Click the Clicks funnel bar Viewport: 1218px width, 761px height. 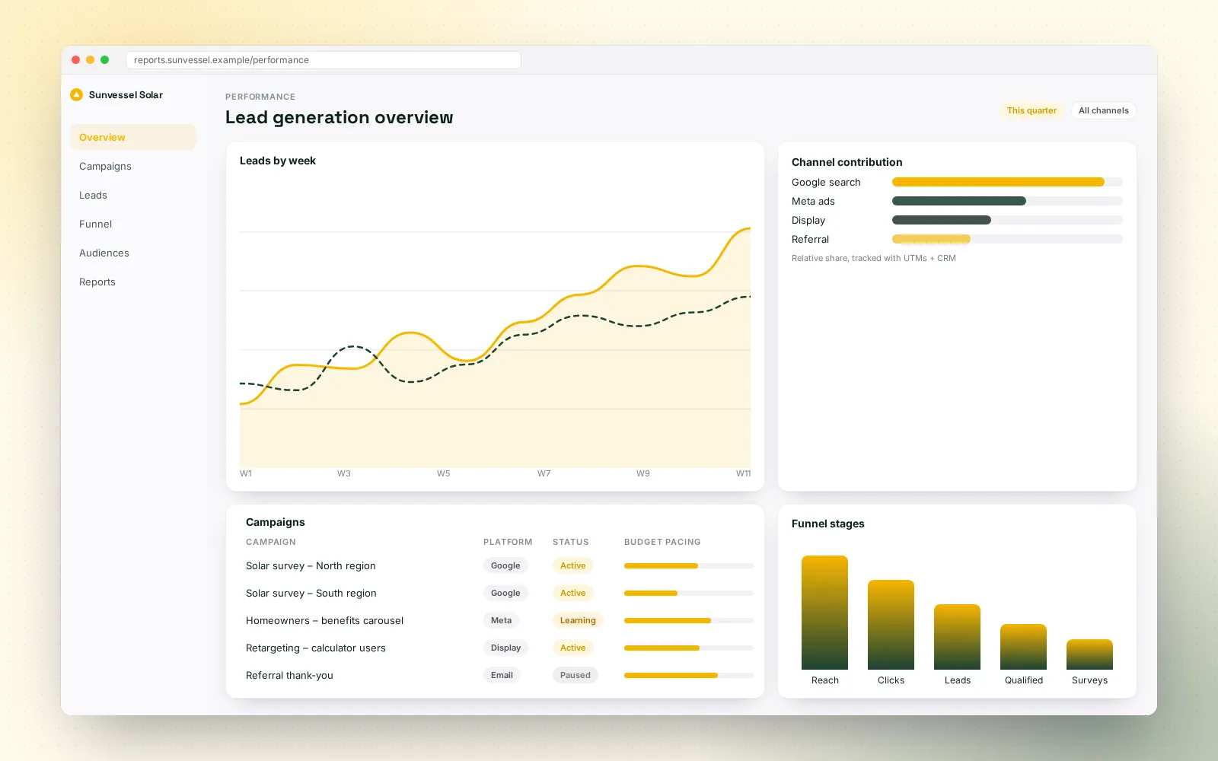[x=891, y=625]
